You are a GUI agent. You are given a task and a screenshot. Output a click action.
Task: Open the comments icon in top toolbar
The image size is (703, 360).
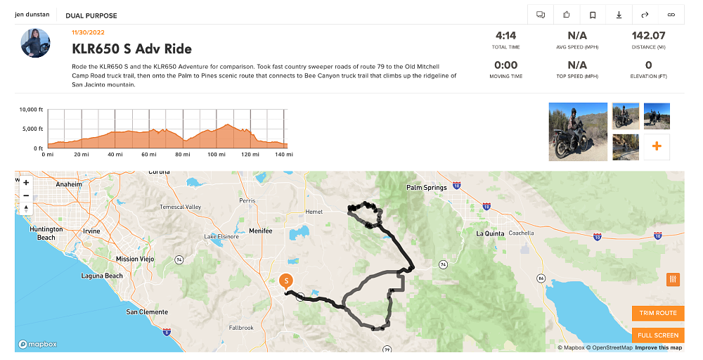[x=541, y=14]
